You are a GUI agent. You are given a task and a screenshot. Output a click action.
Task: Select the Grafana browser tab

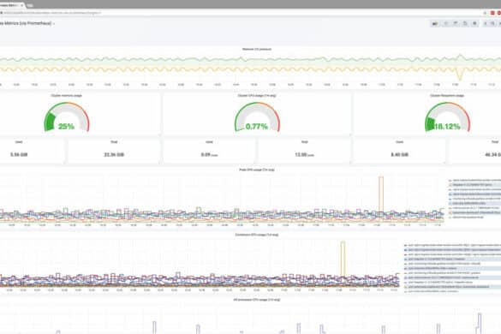click(x=11, y=5)
